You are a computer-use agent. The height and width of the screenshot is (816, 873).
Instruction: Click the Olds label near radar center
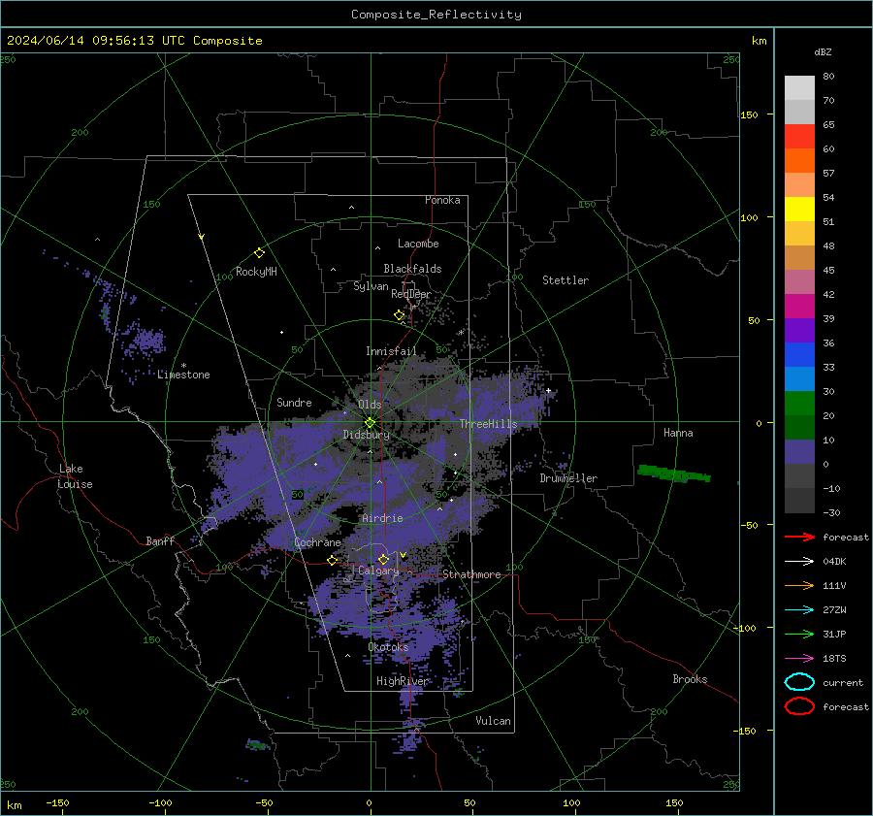(370, 405)
